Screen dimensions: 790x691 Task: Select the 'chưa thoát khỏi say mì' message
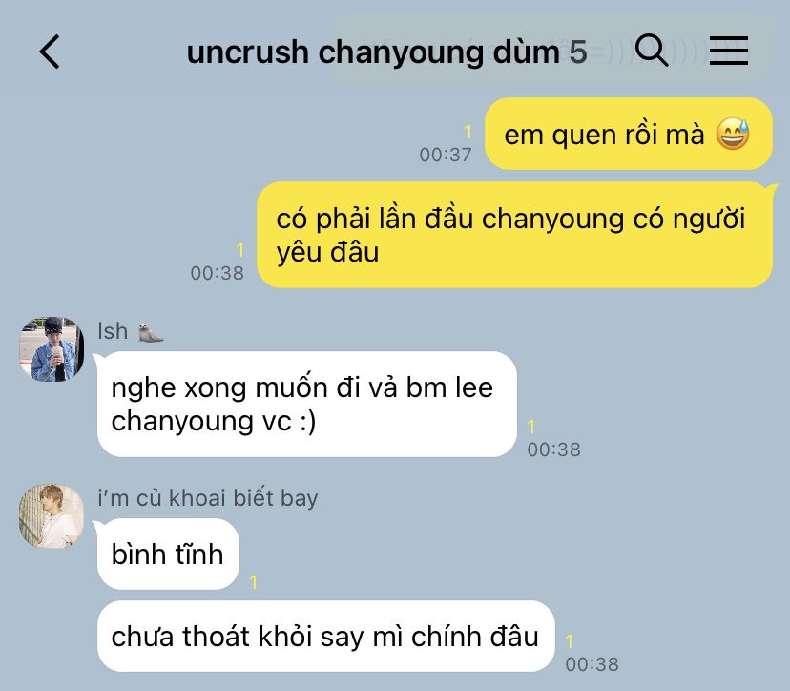coord(325,636)
